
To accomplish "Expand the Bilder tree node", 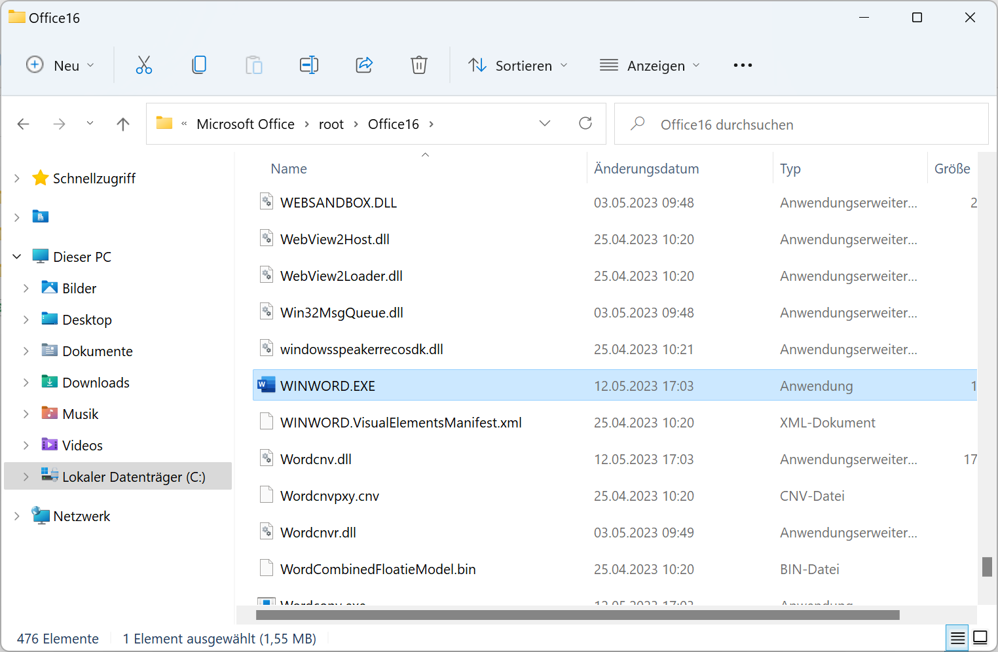I will click(26, 288).
